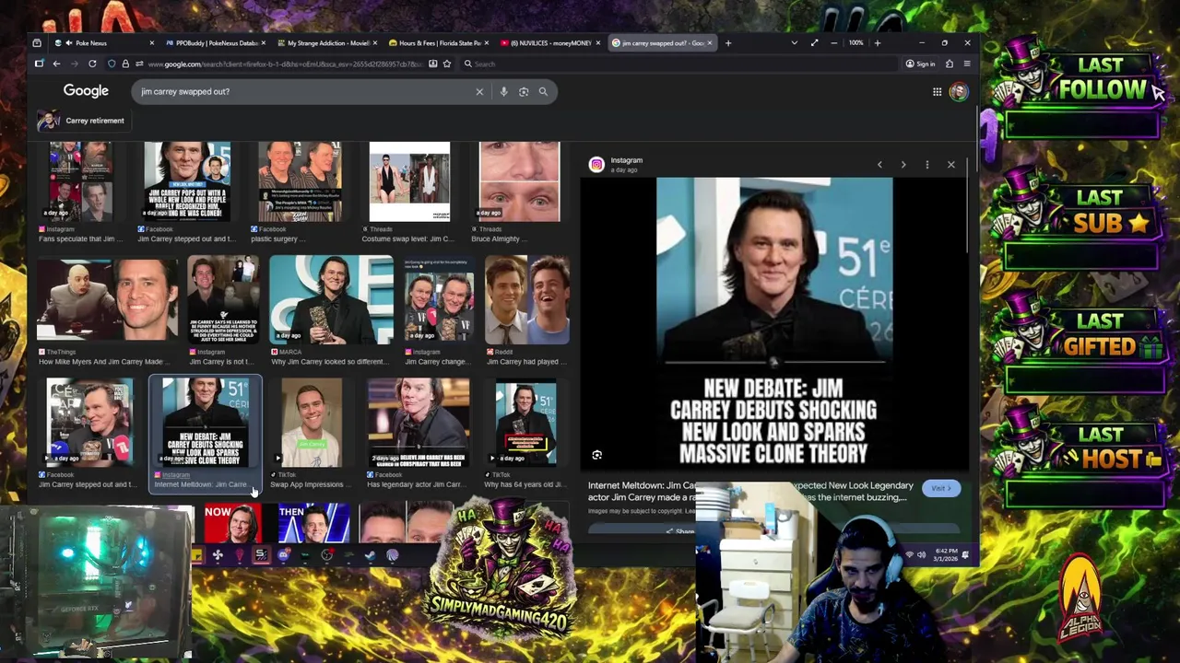Open tracking protection shield panel

click(x=112, y=64)
